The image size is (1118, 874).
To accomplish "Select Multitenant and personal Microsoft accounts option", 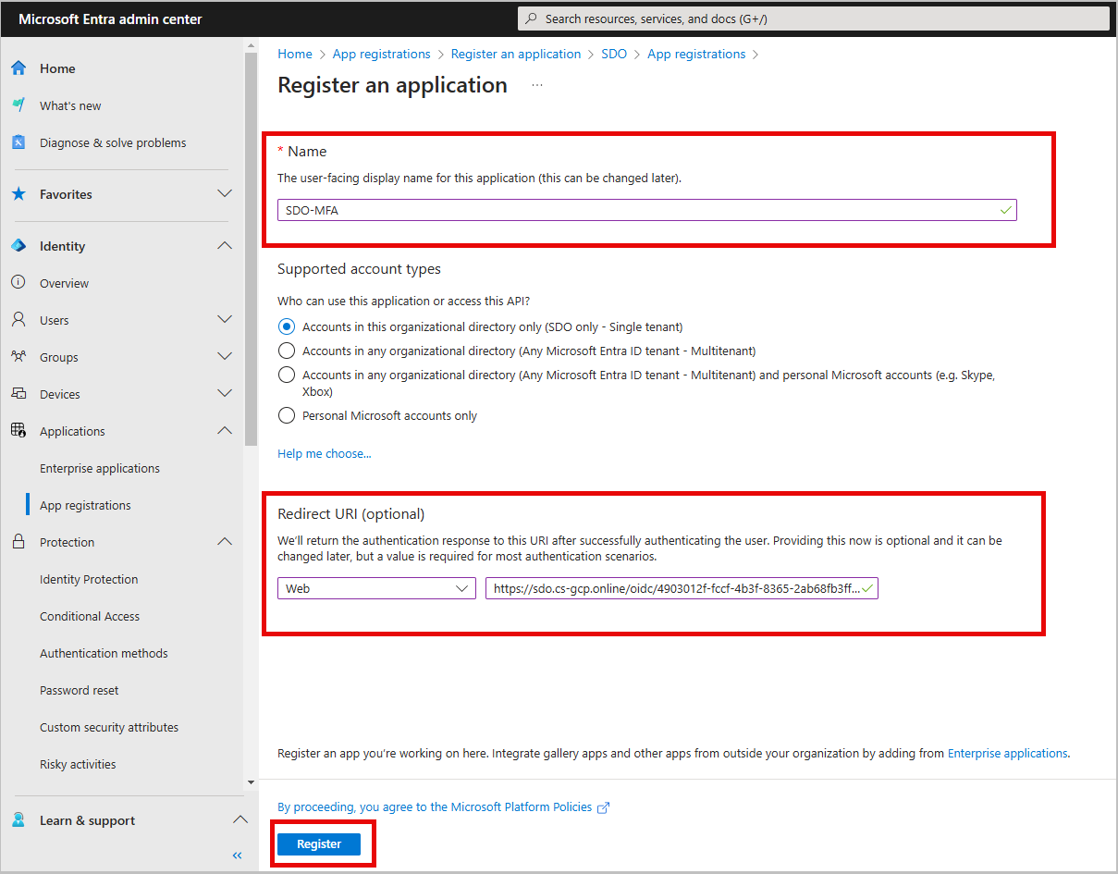I will point(287,375).
